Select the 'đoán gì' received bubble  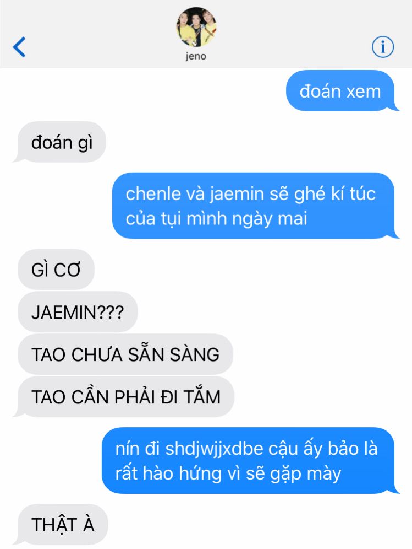pyautogui.click(x=59, y=142)
